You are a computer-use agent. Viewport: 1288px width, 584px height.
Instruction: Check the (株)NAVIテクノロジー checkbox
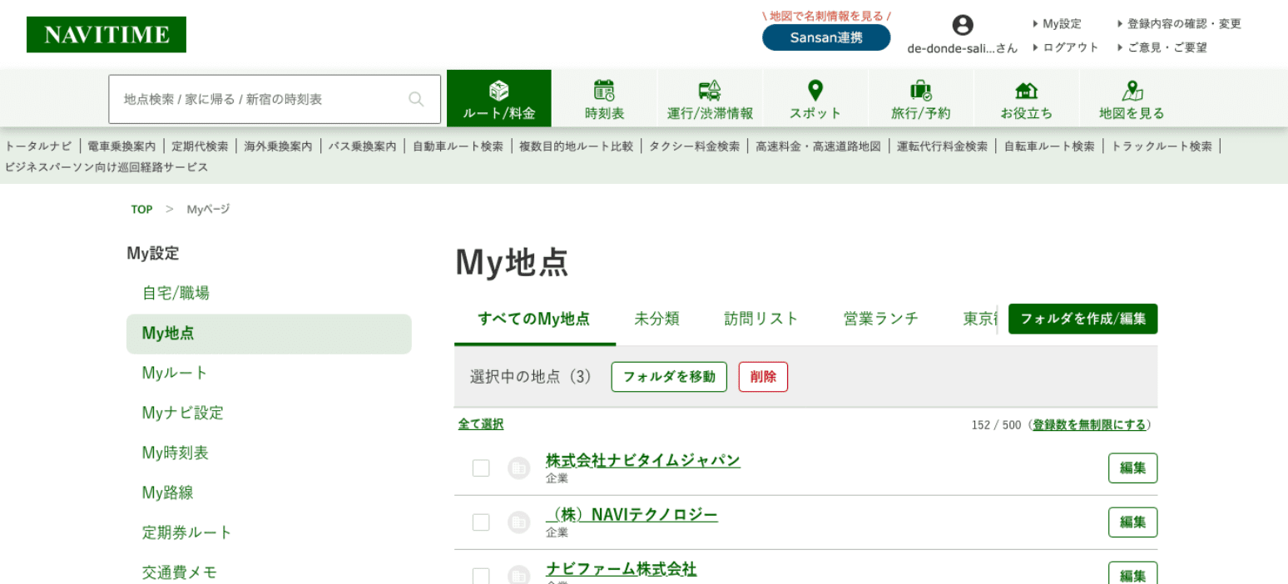[481, 522]
